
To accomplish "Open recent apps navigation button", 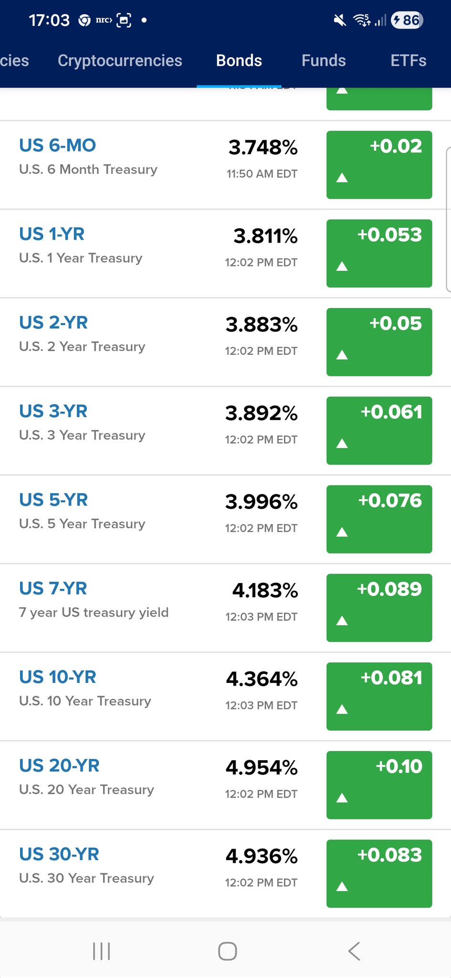I will tap(101, 951).
